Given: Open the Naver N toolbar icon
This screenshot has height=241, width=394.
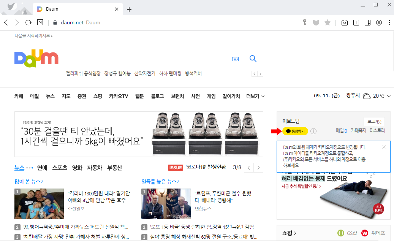Looking at the screenshot, I should (x=40, y=22).
